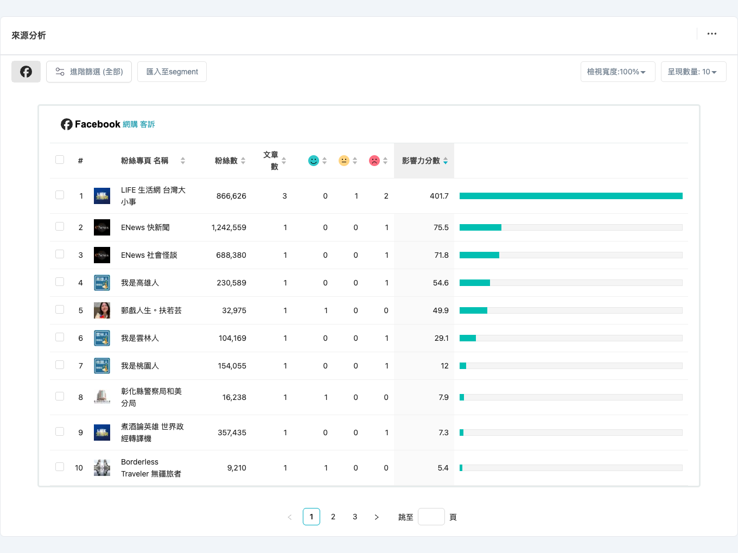Check the row for ENews 社會怪談
Viewport: 738px width, 553px height.
point(60,254)
